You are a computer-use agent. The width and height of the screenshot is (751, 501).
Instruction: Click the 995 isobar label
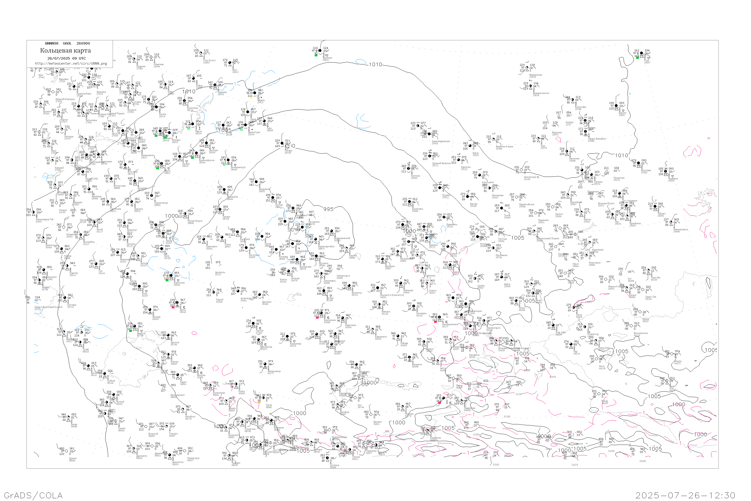coord(328,209)
